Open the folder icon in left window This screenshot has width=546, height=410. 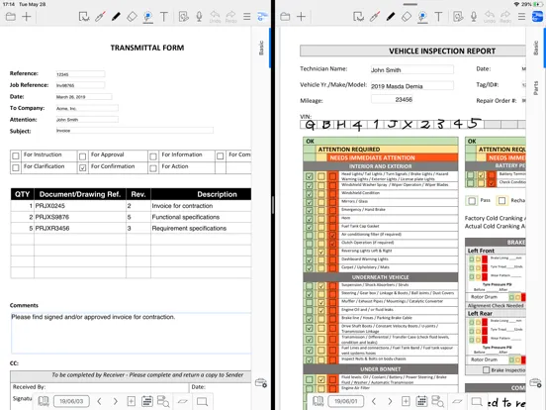(11, 17)
